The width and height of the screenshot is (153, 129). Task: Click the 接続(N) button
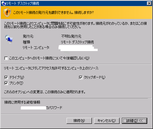(x=79, y=121)
